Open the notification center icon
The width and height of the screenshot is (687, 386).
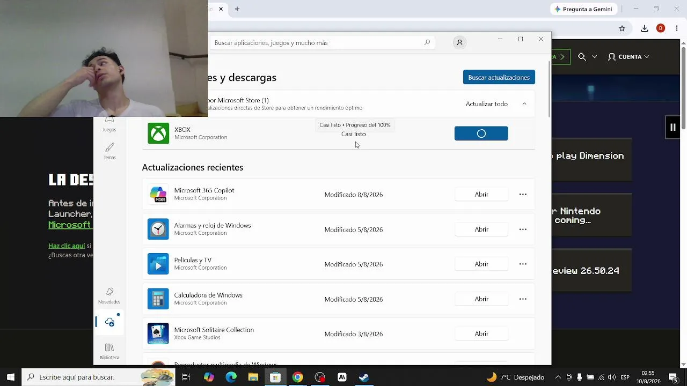[x=673, y=377]
